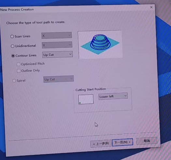This screenshot has height=160, width=171.
Task: Pick the Spiral tool path option
Action: [14, 81]
